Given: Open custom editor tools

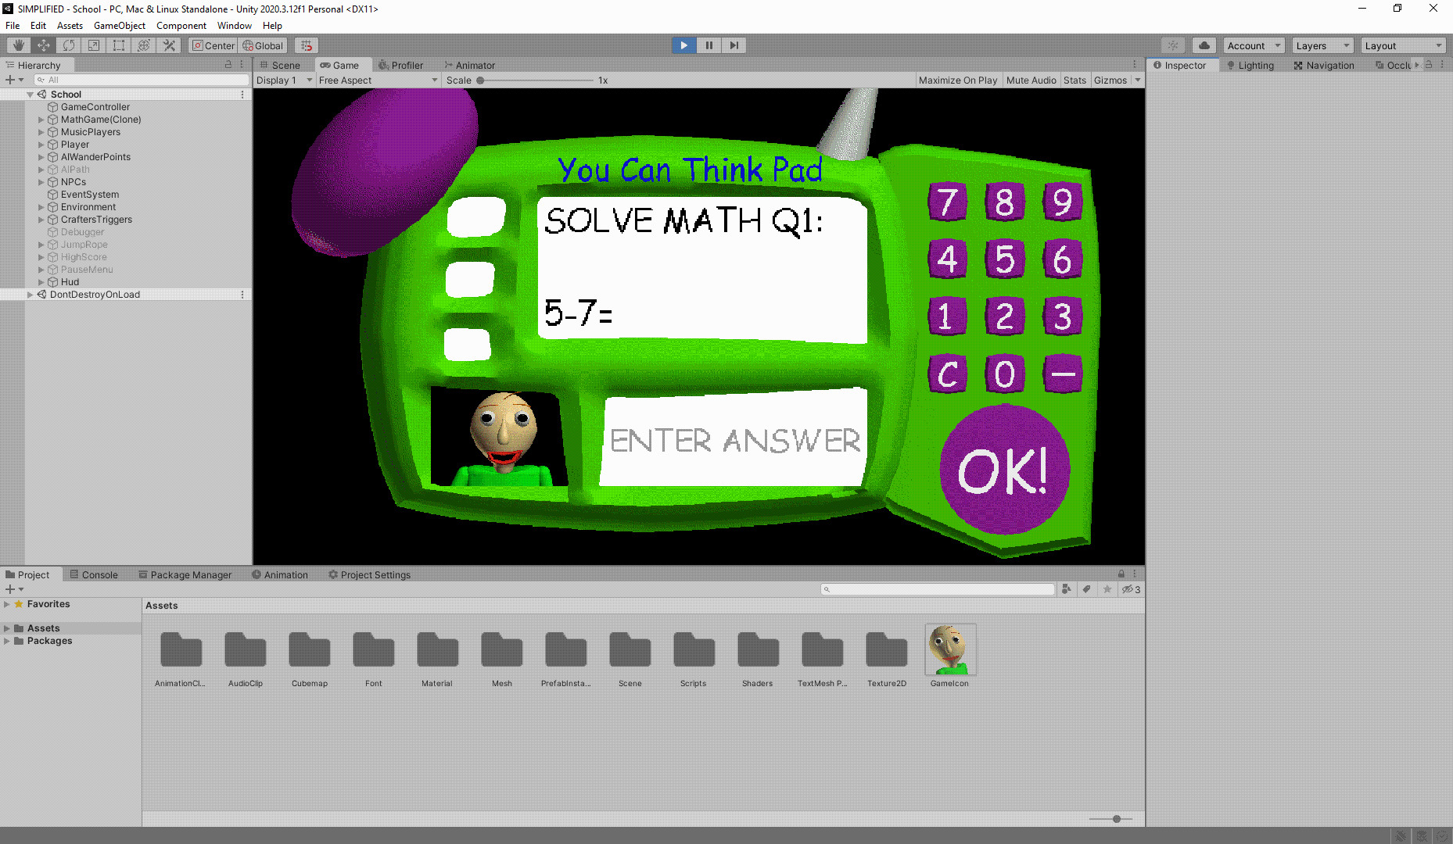Looking at the screenshot, I should coord(169,45).
